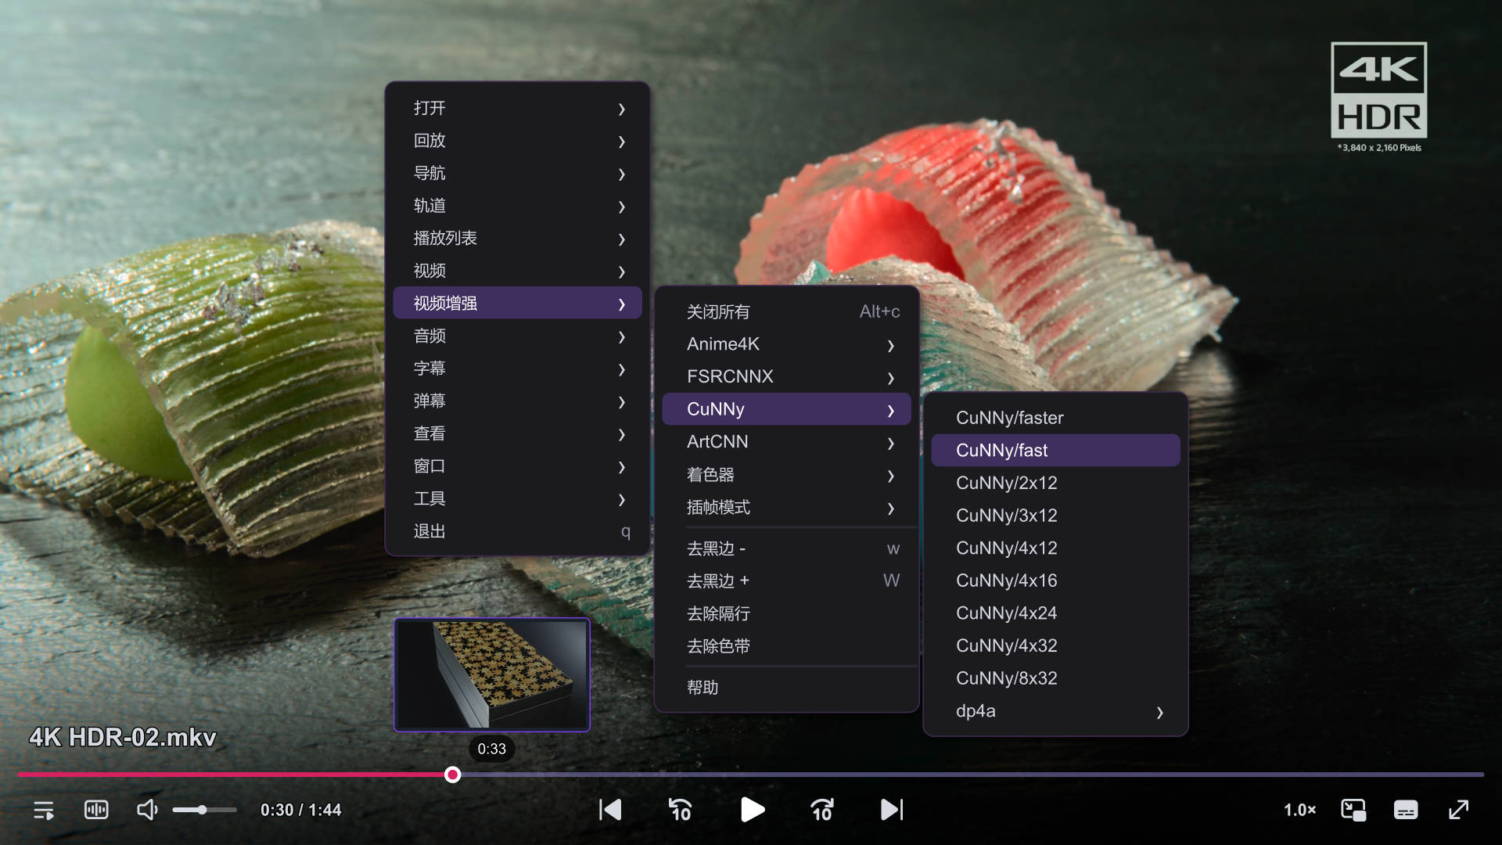
Task: Expand the ArtCNN shader submenu
Action: point(786,442)
